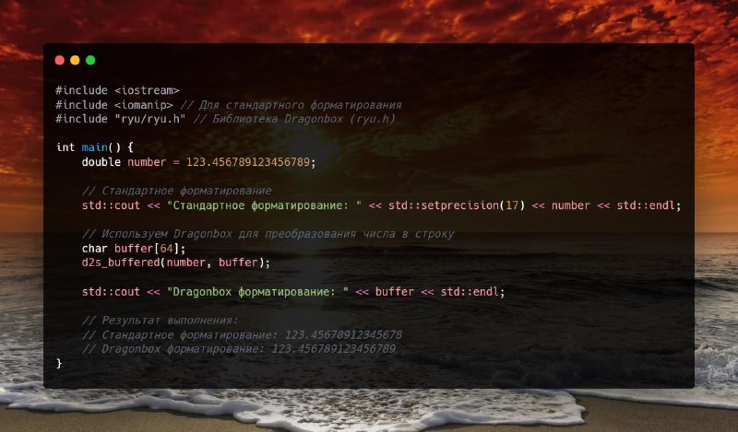The width and height of the screenshot is (738, 432).
Task: Click the "Dragonbox форматирование: " string
Action: 258,292
